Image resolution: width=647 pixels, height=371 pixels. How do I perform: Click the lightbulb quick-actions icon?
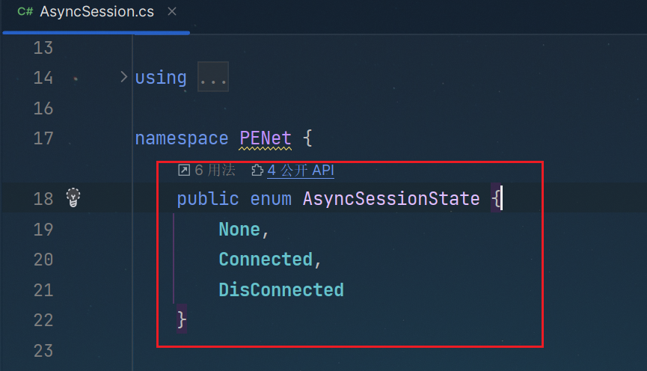[x=73, y=198]
